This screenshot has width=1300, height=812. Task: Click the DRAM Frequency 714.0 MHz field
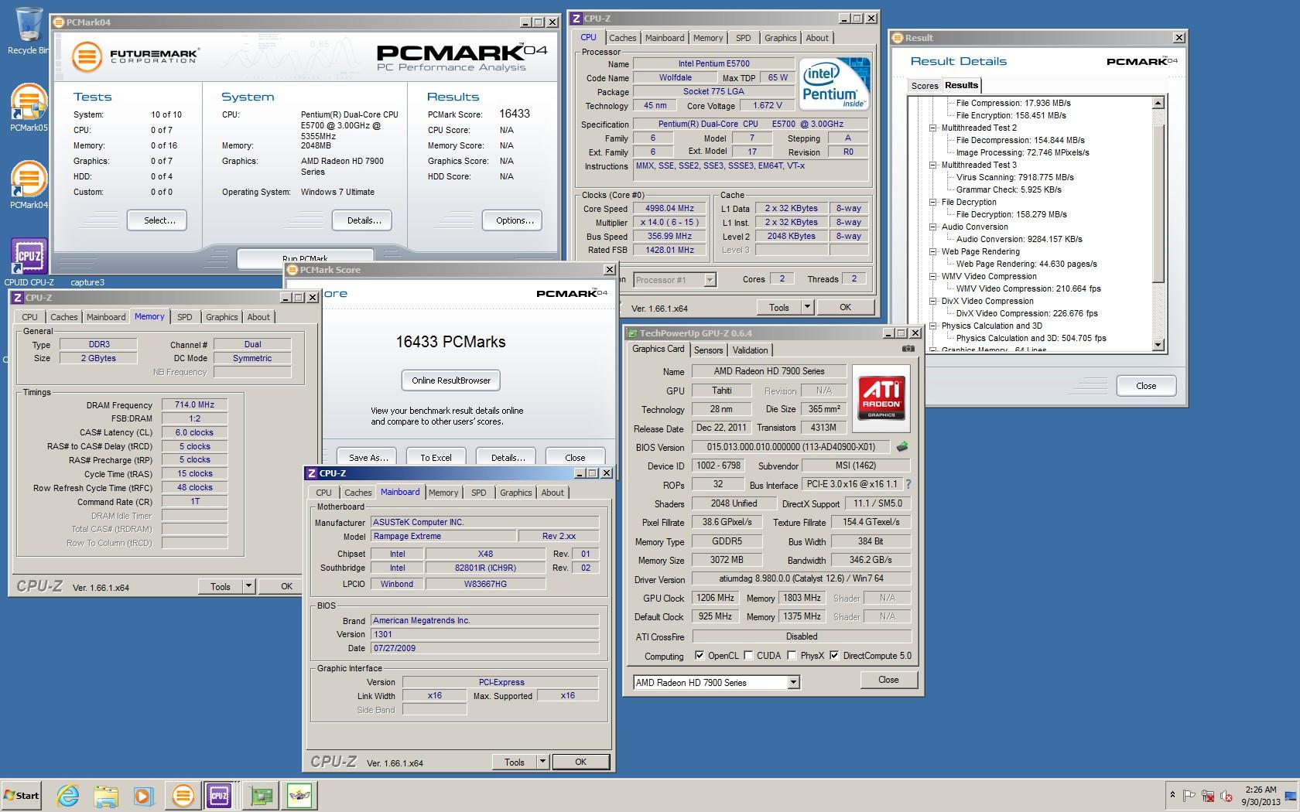coord(195,404)
